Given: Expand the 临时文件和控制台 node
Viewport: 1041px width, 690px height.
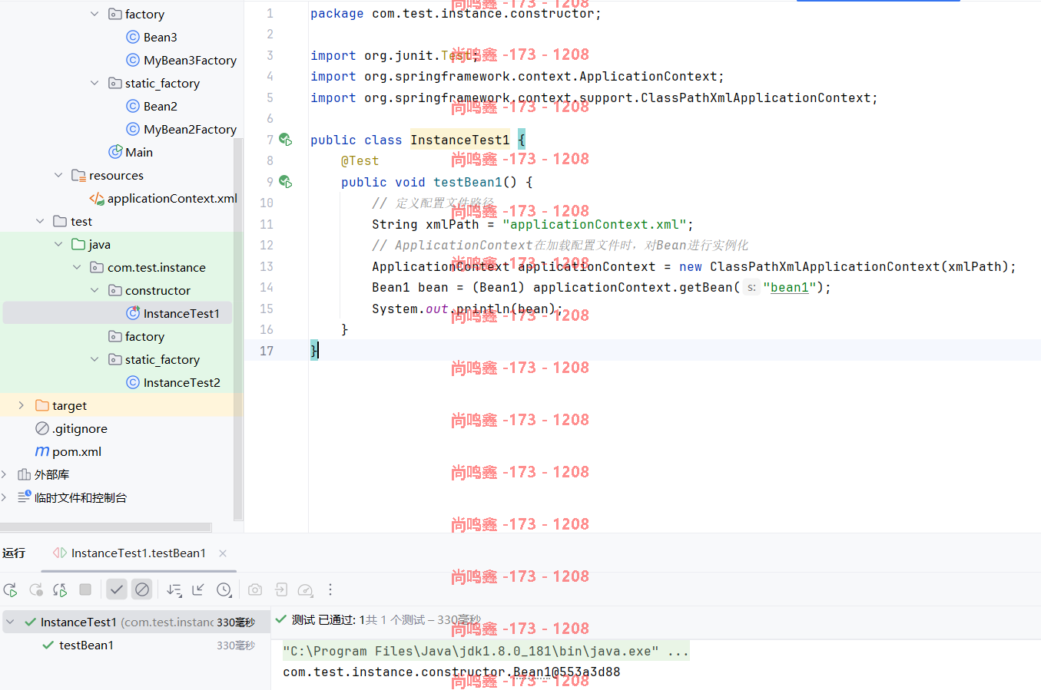Looking at the screenshot, I should (x=4, y=497).
